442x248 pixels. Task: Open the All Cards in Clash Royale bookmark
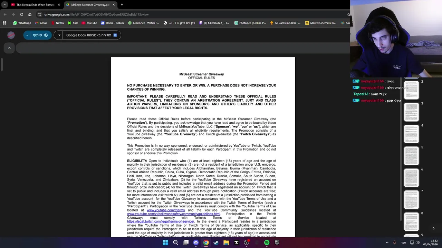tap(285, 23)
